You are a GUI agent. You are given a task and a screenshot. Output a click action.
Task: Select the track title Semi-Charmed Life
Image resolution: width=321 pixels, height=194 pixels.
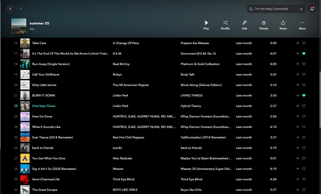(x=46, y=179)
